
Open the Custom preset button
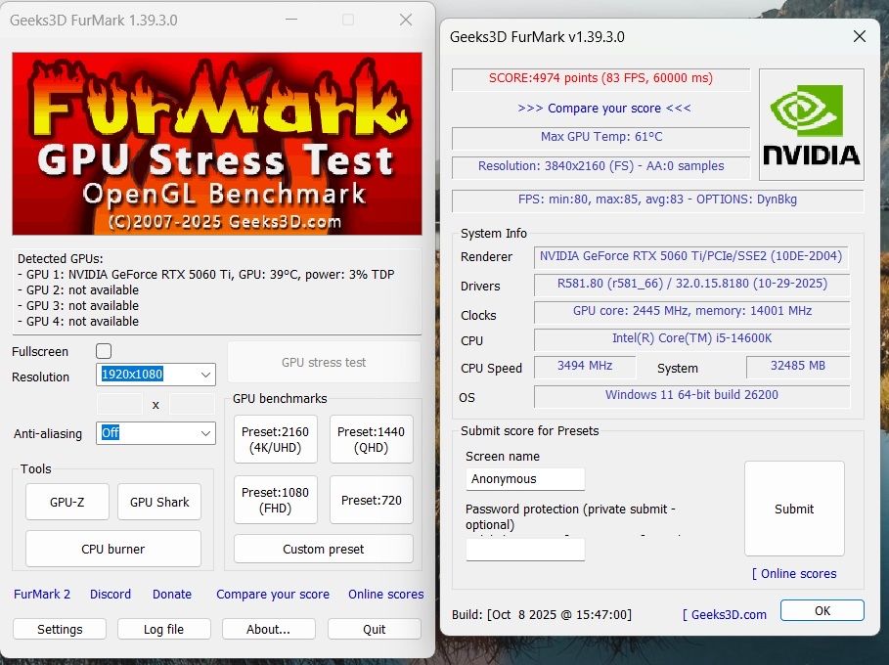point(324,549)
